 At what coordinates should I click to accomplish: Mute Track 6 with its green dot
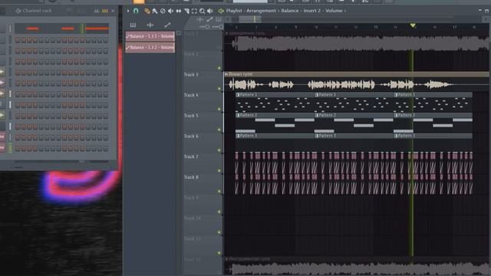(x=219, y=150)
